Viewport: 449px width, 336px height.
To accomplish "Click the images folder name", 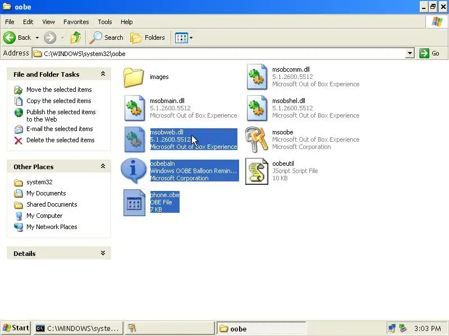I will (x=159, y=77).
